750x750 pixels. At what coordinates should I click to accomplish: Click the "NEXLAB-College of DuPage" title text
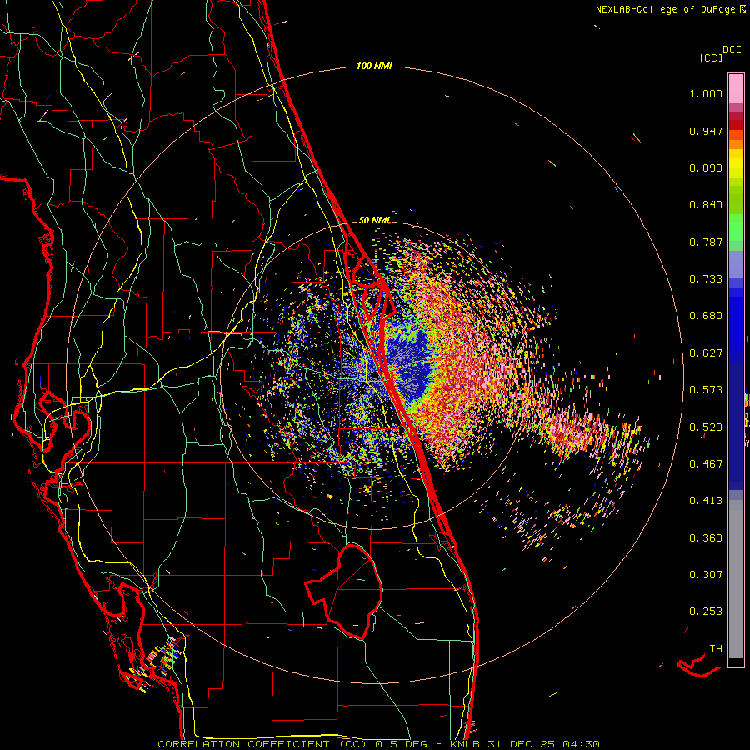click(x=666, y=9)
